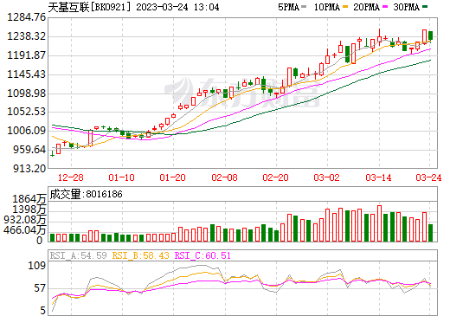Select the 01-20 date on the axis
This screenshot has width=450, height=316.
(173, 177)
